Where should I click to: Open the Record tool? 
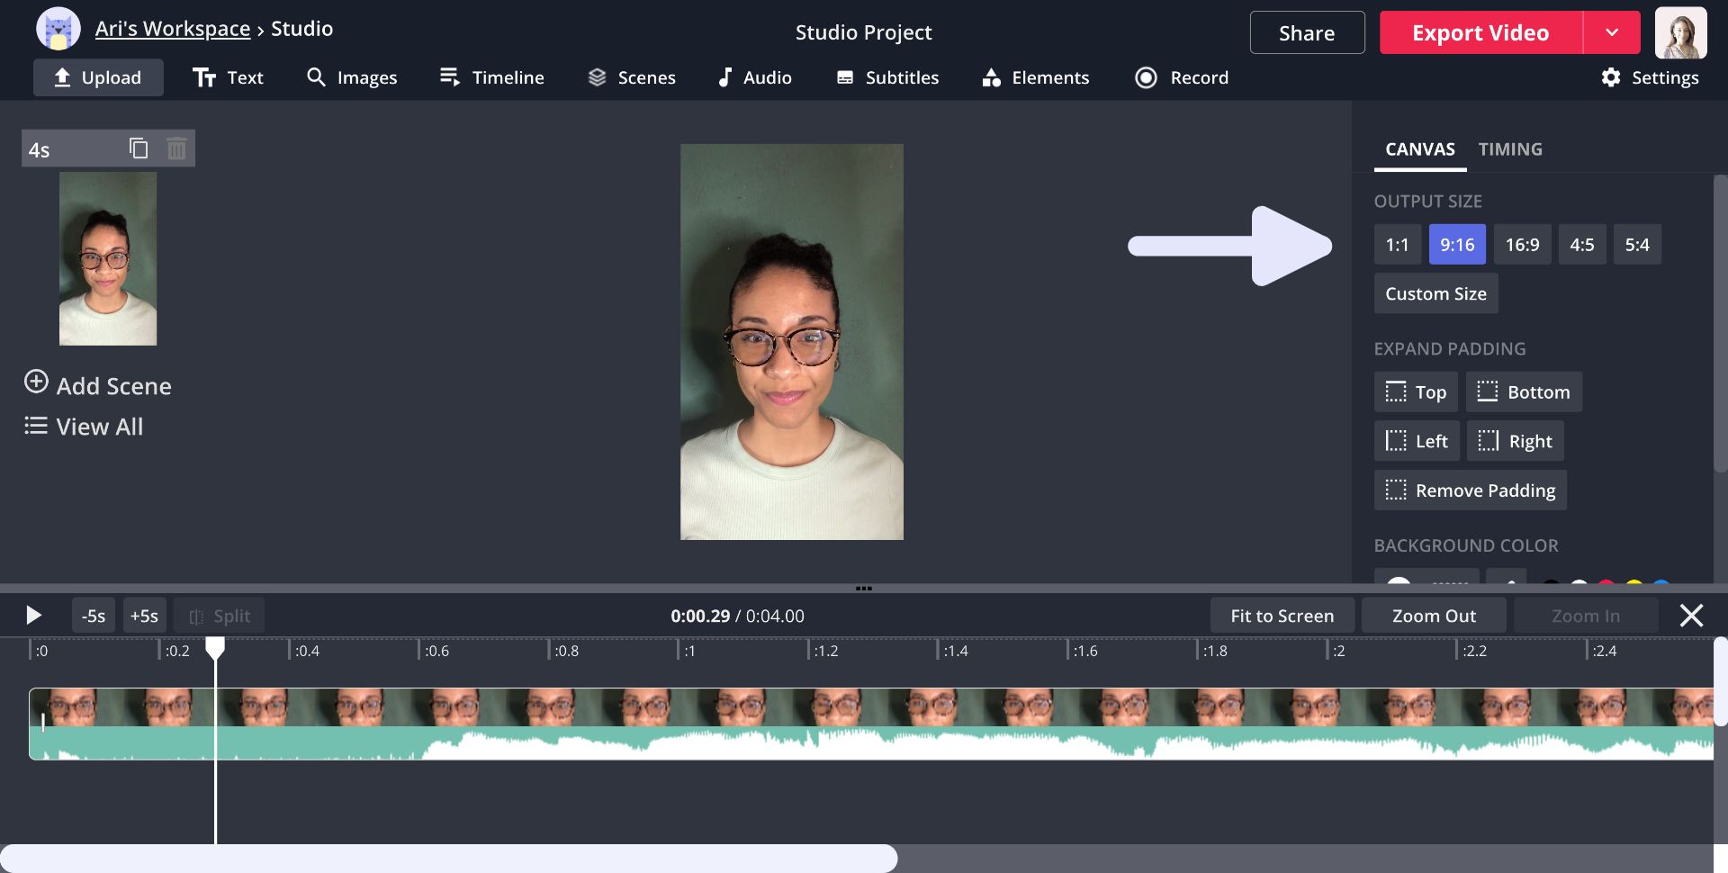click(1181, 77)
